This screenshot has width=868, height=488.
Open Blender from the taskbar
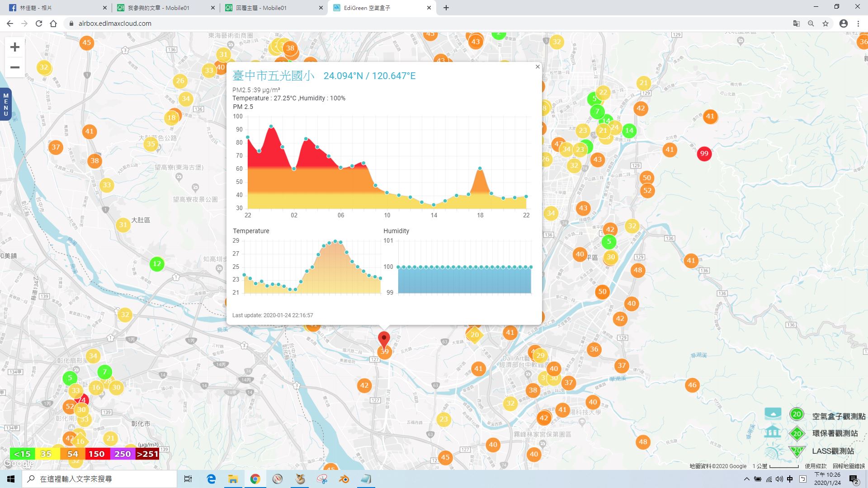pyautogui.click(x=344, y=479)
